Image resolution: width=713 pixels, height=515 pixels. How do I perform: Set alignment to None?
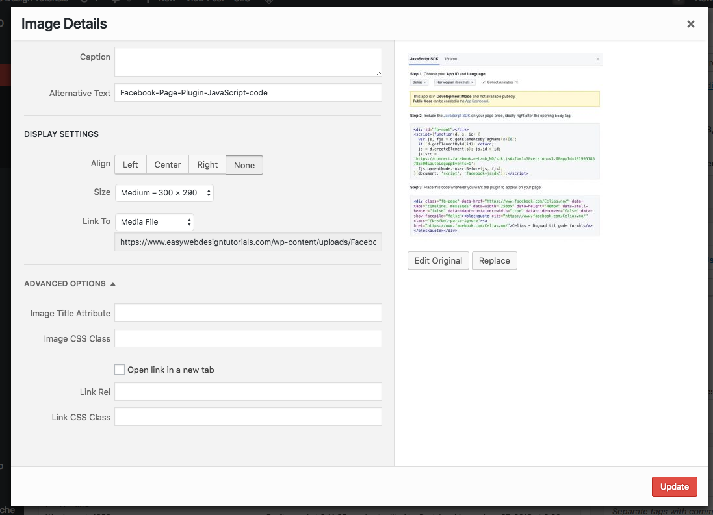[x=244, y=165]
